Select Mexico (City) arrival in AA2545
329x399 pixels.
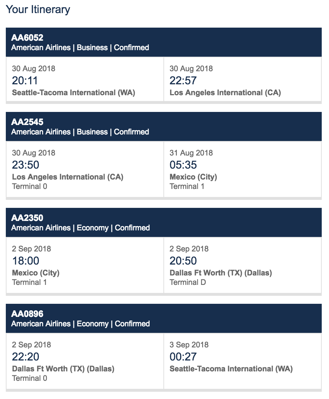click(193, 177)
